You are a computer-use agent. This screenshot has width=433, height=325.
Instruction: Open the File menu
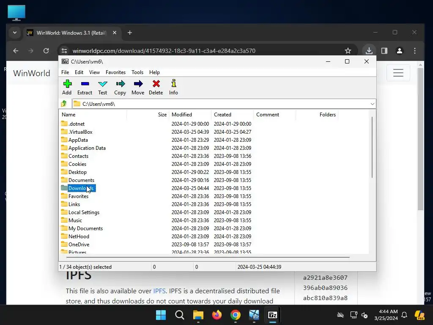(x=65, y=72)
